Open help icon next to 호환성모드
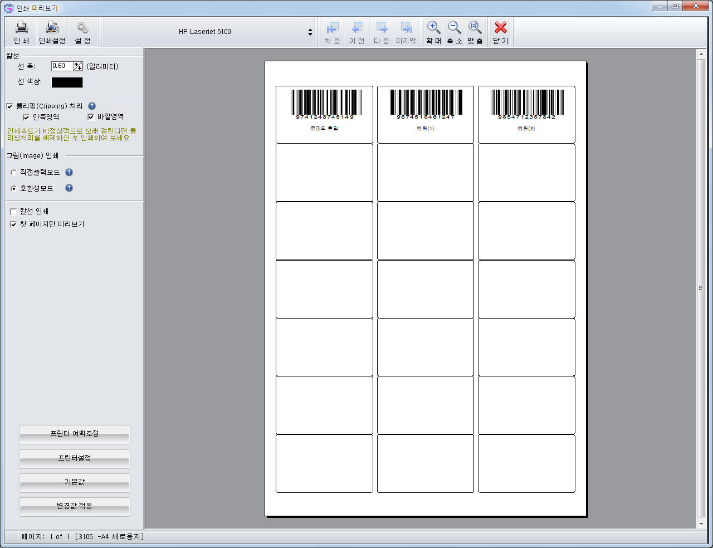The width and height of the screenshot is (713, 548). click(x=69, y=188)
